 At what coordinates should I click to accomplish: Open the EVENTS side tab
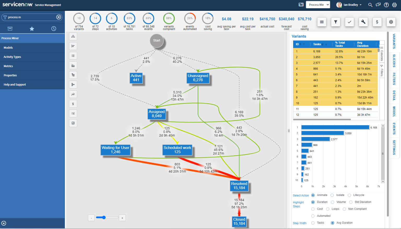394,129
